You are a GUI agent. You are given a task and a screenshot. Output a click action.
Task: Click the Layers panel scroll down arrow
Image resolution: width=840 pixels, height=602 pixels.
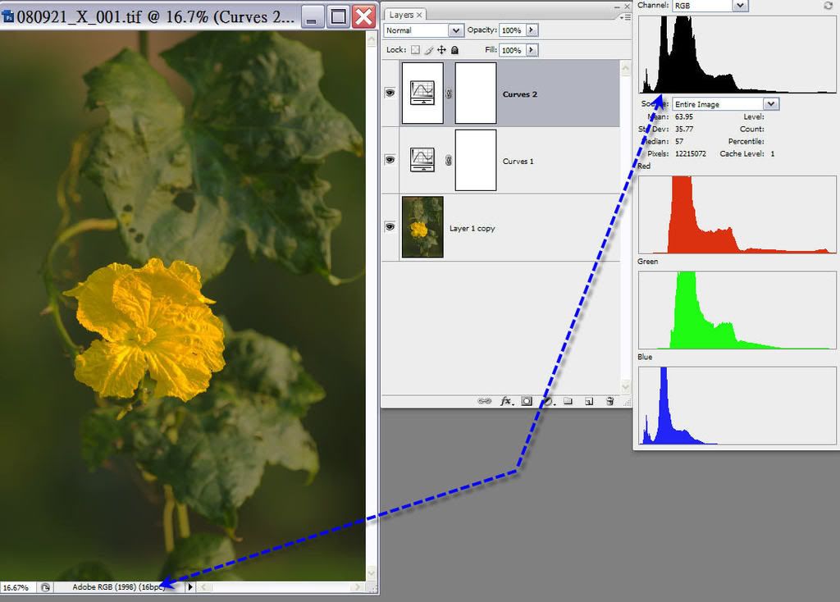[x=625, y=386]
